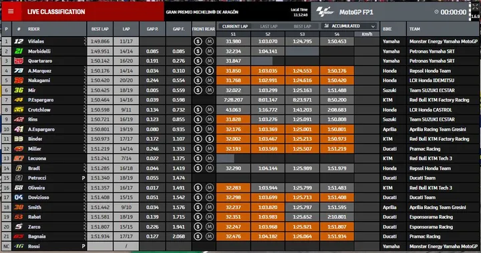Click Viñales best lap 1:49.866

(100, 41)
